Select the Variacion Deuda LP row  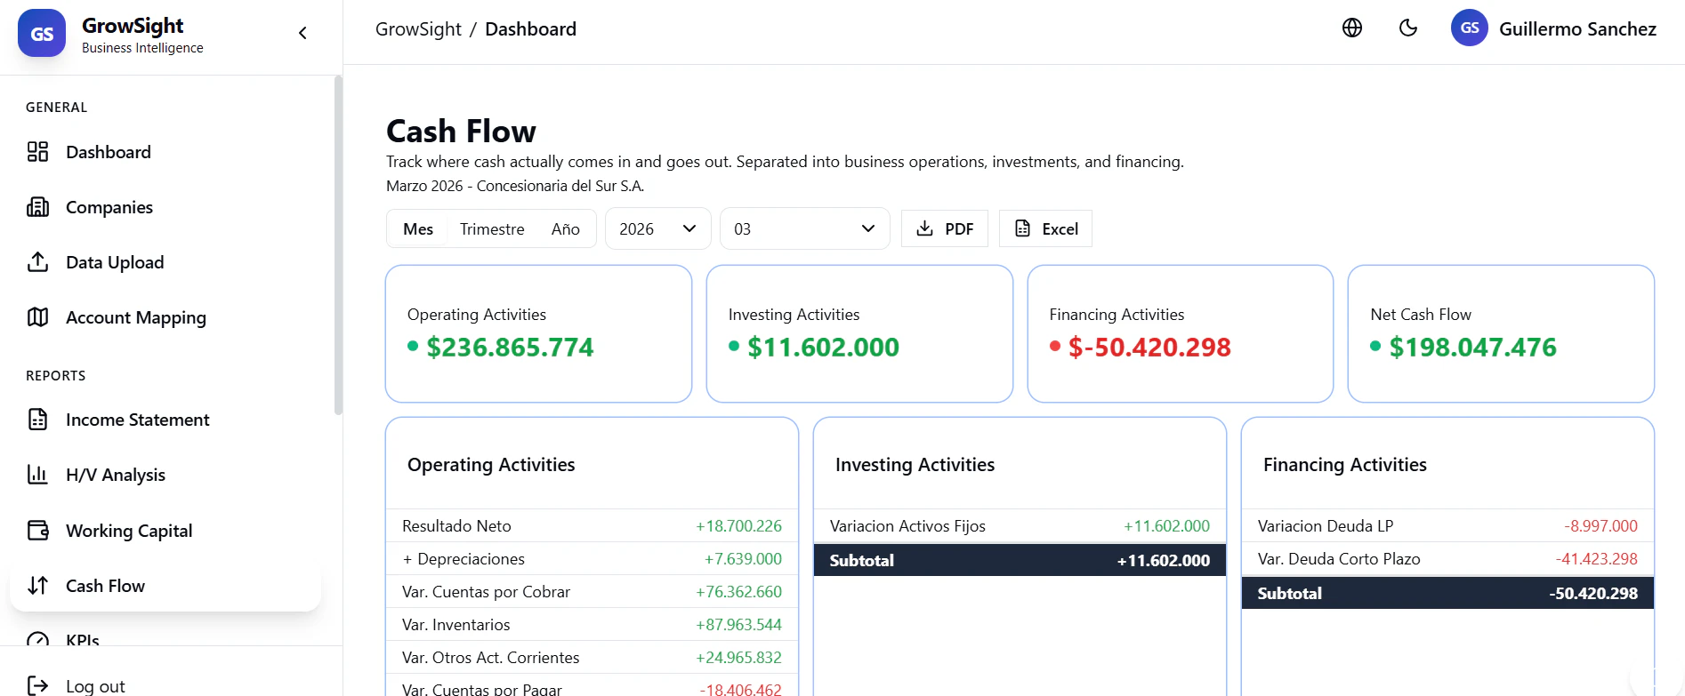(1447, 525)
